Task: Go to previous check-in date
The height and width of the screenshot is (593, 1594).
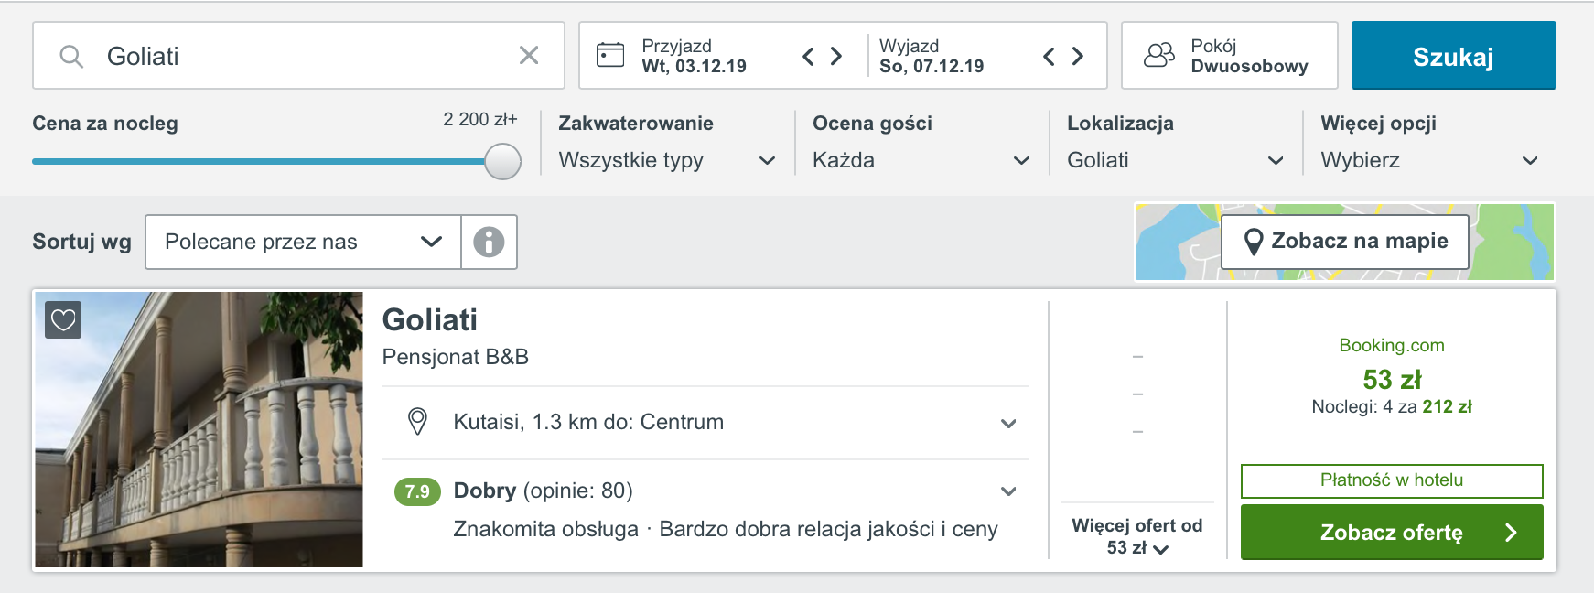Action: click(808, 57)
